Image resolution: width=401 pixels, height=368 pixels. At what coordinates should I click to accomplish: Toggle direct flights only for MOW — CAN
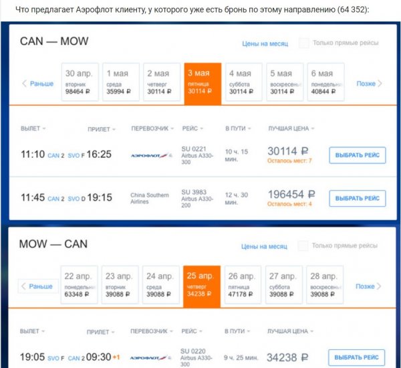tap(303, 246)
